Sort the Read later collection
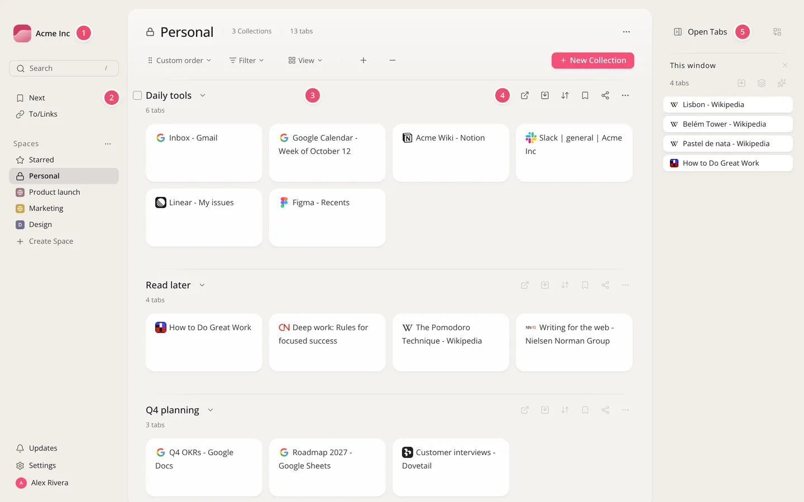Image resolution: width=804 pixels, height=502 pixels. click(x=565, y=285)
